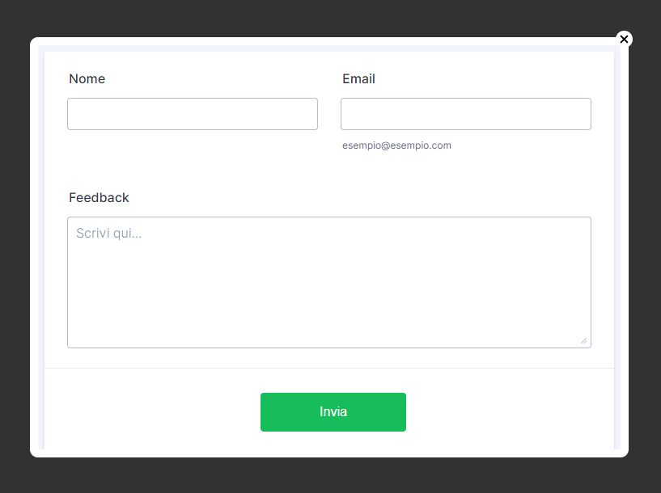
Task: Click the lavender border of the form
Action: pos(41,242)
